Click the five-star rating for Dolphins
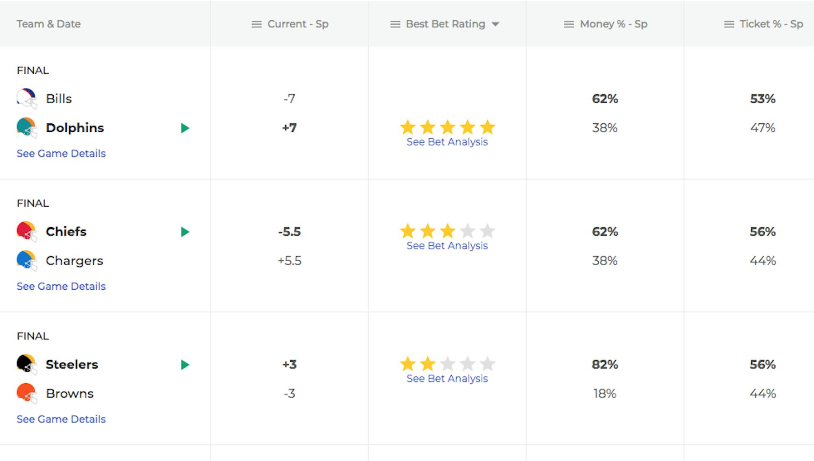The height and width of the screenshot is (461, 814). tap(447, 127)
